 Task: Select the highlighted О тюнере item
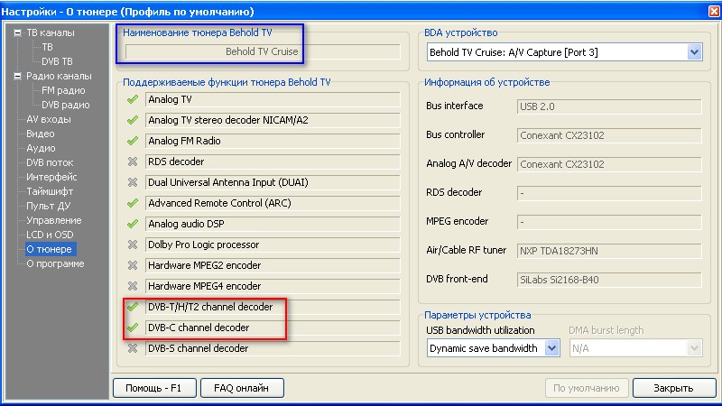click(x=50, y=249)
